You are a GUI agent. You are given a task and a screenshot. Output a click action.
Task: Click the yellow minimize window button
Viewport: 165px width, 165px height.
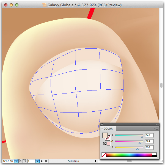[x=11, y=5]
